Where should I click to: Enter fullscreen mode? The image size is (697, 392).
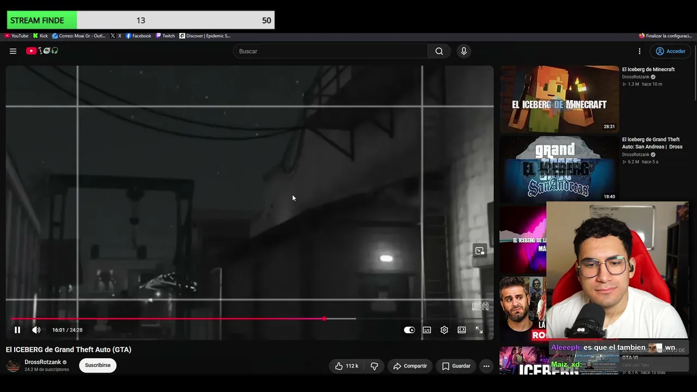479,330
